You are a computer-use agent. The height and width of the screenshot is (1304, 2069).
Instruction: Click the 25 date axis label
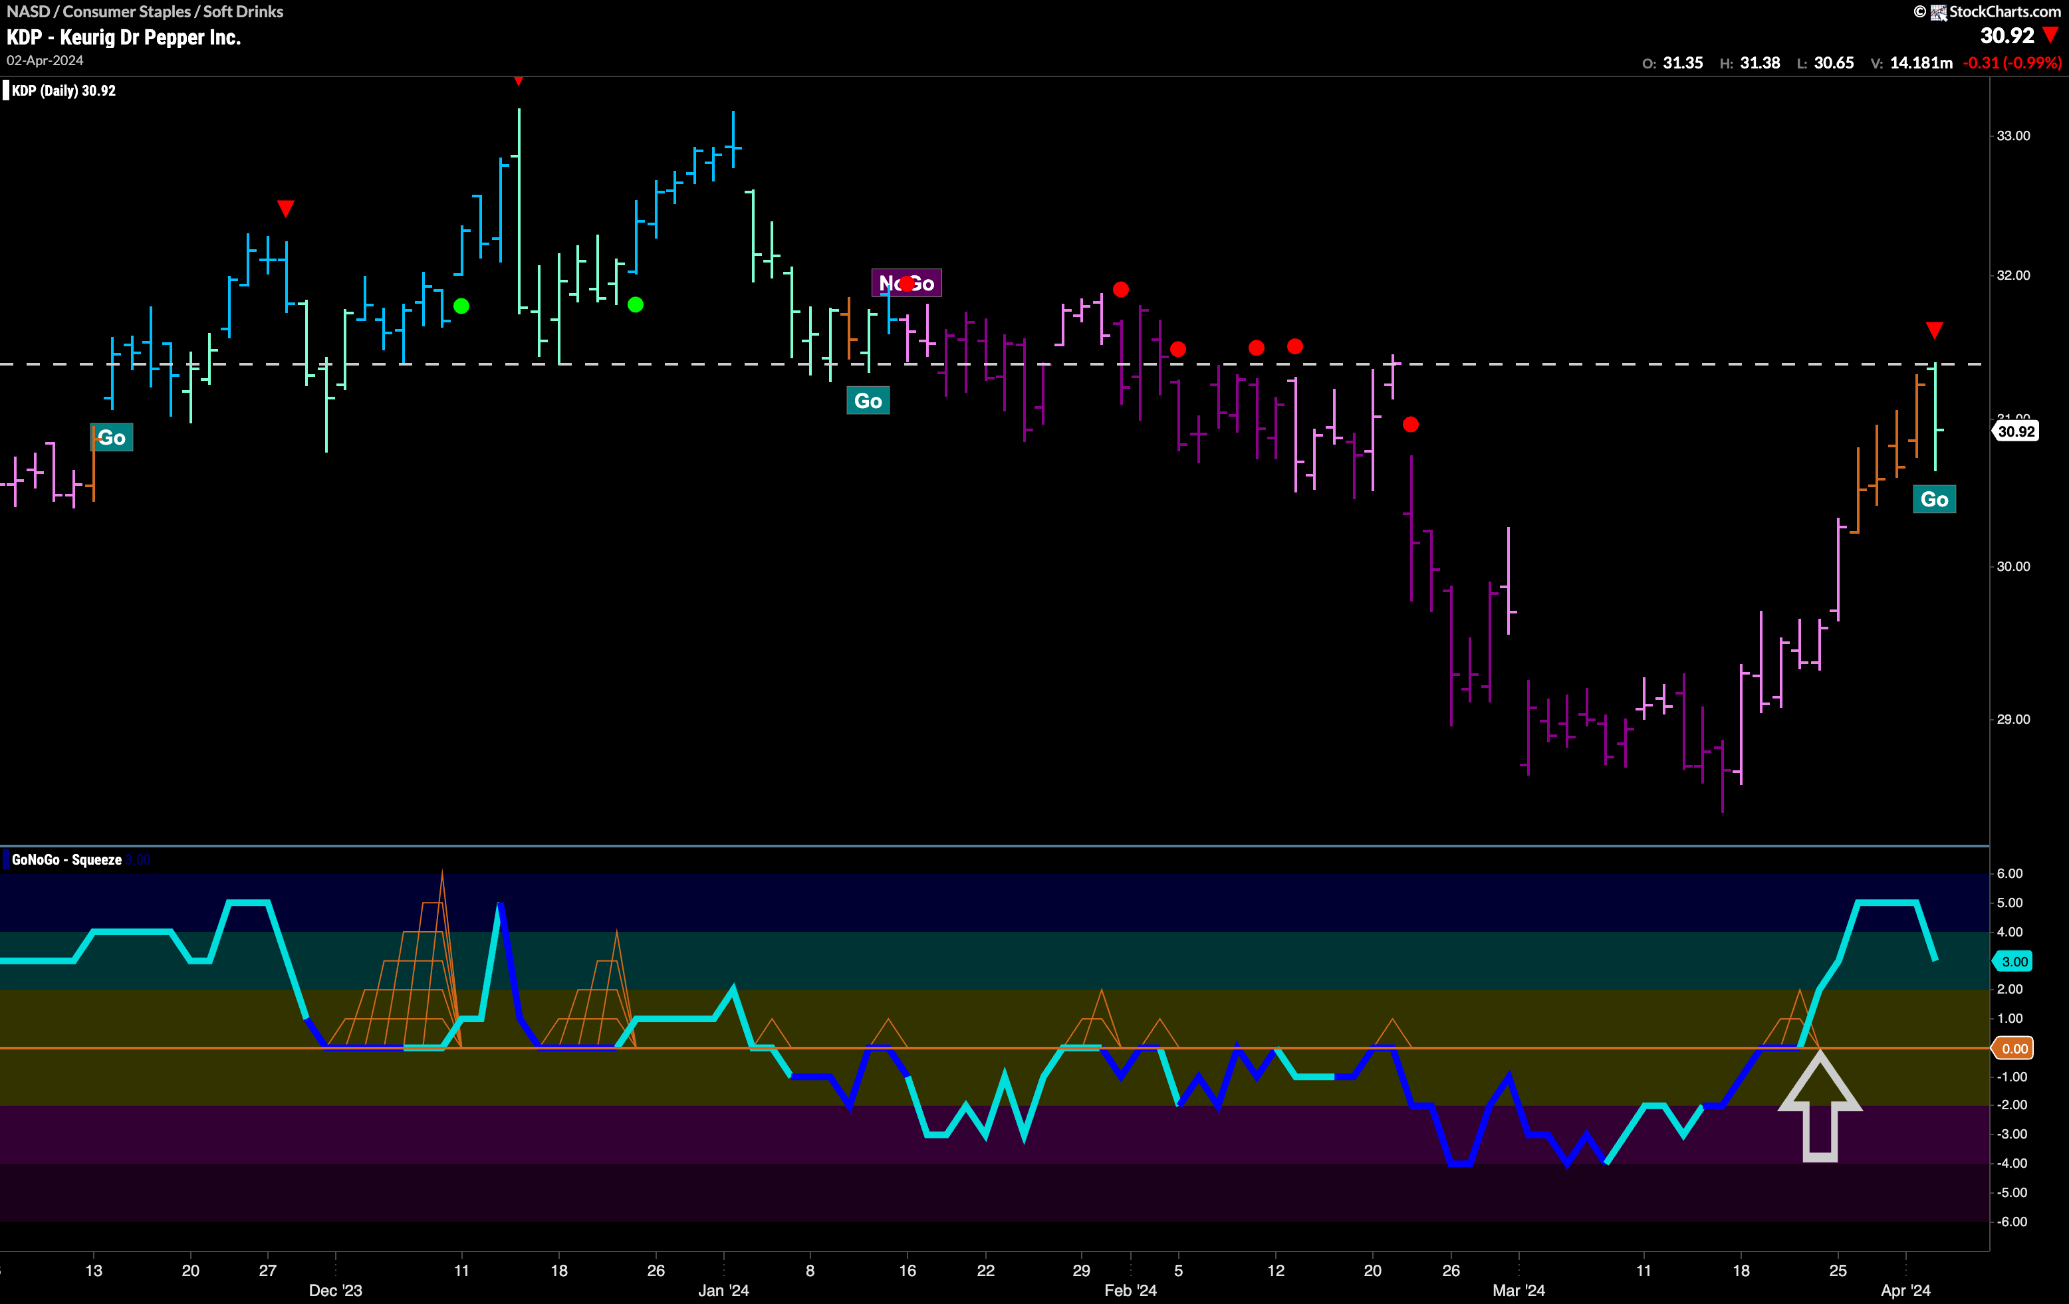[x=1838, y=1271]
